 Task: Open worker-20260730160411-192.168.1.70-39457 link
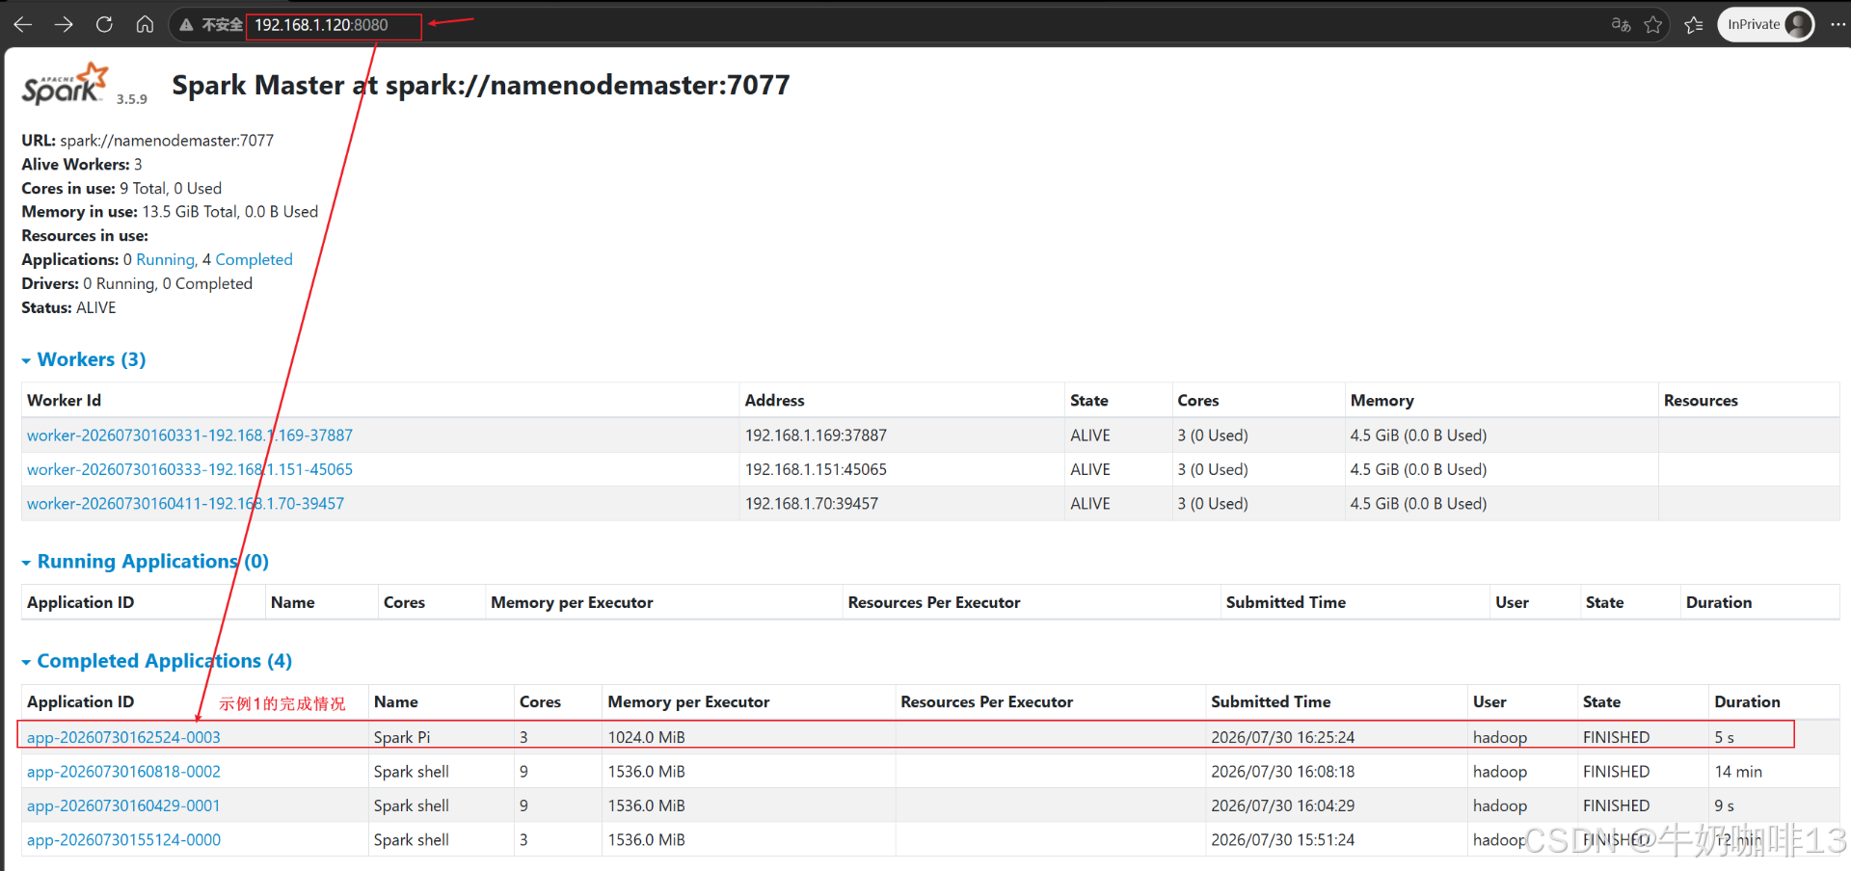coord(185,504)
